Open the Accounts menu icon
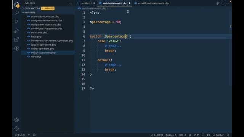244x137 pixels. coord(16,120)
